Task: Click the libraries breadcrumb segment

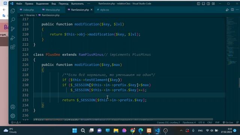Action: (x=30, y=15)
